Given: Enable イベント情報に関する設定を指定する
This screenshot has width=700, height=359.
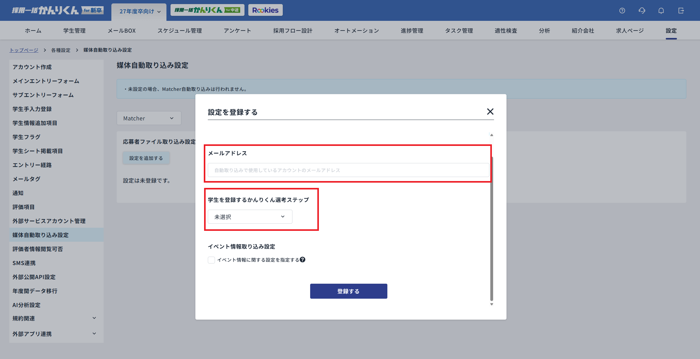Looking at the screenshot, I should pos(211,260).
